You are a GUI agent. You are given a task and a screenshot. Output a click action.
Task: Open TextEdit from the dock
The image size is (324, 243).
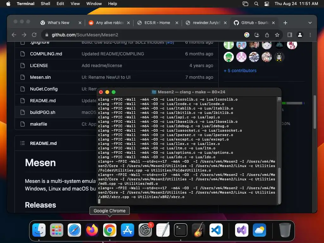pyautogui.click(x=163, y=230)
